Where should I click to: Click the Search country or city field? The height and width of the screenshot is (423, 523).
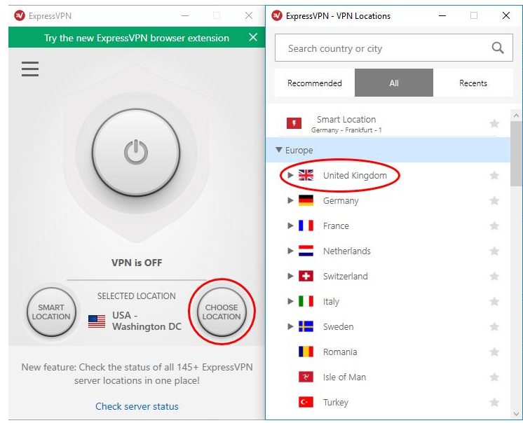point(393,48)
